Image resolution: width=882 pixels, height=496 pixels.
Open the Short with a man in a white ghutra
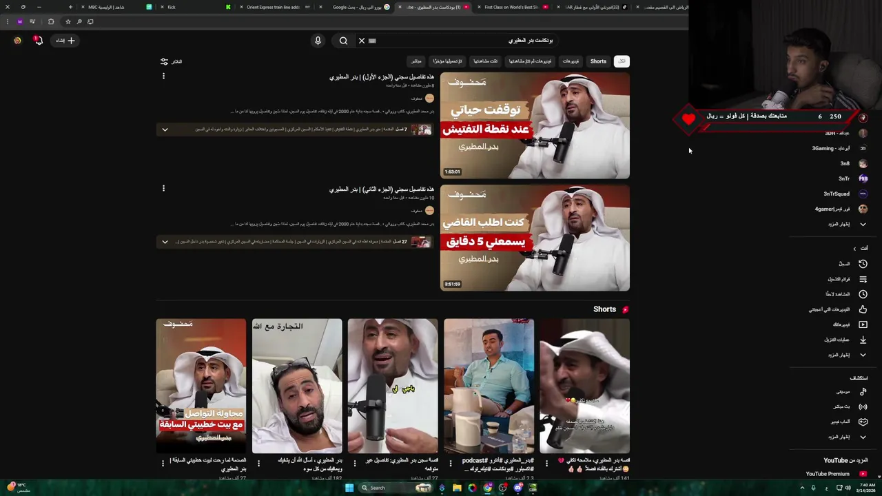pyautogui.click(x=584, y=386)
